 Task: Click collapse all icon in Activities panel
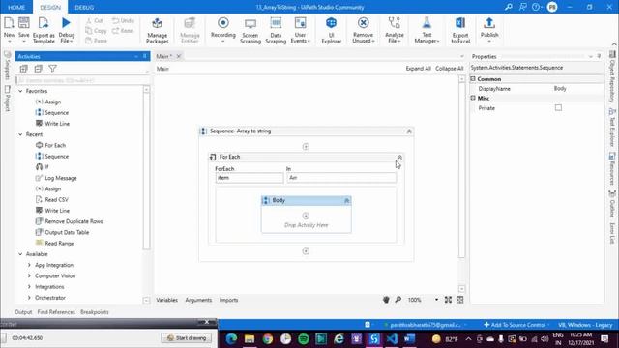pos(38,69)
